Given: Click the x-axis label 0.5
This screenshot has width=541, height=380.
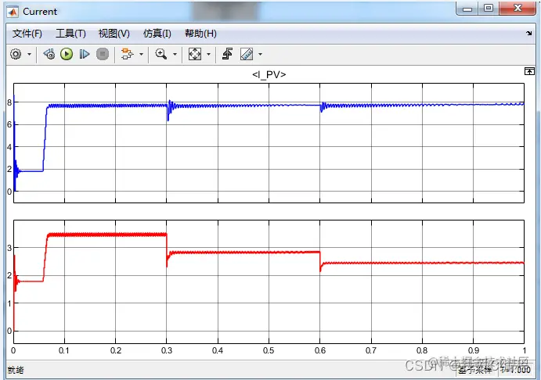Looking at the screenshot, I should (x=269, y=351).
